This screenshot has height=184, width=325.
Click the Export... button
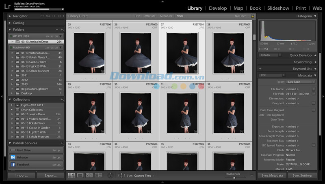click(x=50, y=176)
